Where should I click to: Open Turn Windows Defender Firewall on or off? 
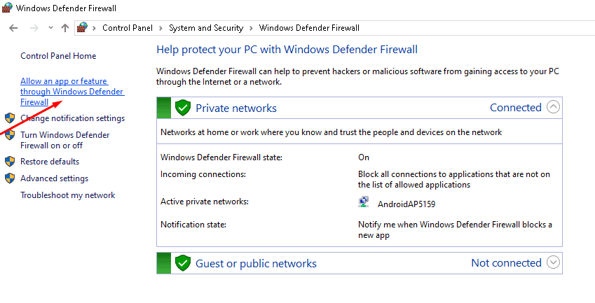64,140
